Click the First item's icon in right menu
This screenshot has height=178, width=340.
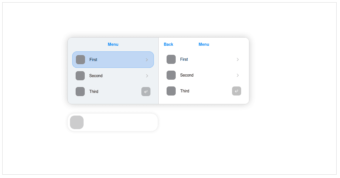tap(171, 59)
